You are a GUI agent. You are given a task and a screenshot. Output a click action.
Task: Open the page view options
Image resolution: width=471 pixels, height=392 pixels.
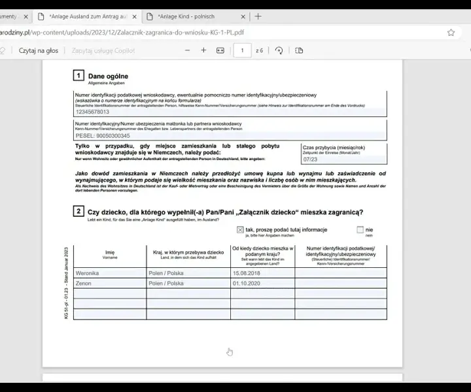pos(299,50)
